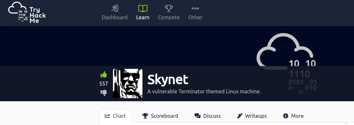Click the Skynet room title
This screenshot has width=354, height=125.
tap(168, 80)
